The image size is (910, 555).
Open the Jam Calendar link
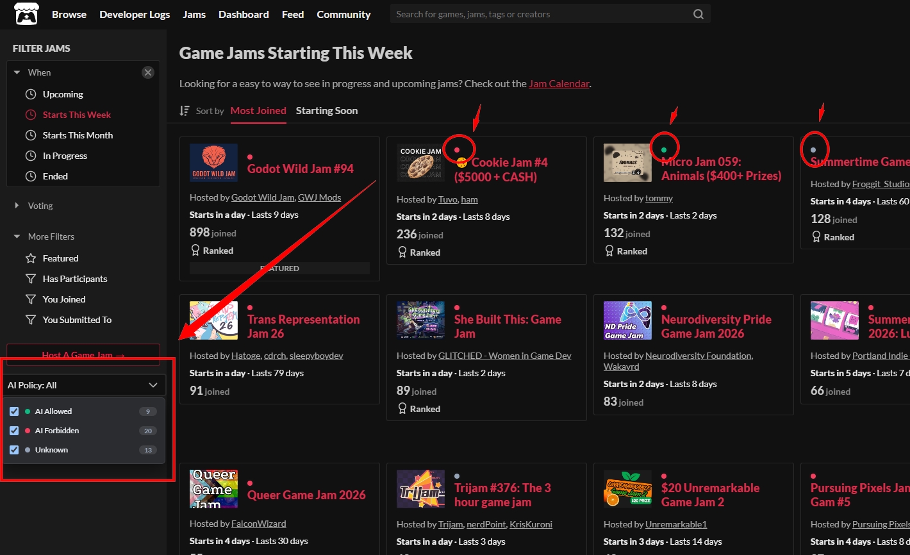click(559, 83)
